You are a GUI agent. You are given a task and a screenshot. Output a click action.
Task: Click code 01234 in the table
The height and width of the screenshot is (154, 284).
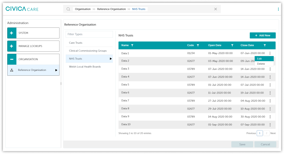191,53
